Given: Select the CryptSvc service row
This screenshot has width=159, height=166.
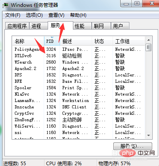Looking at the screenshot, I should point(78,113).
